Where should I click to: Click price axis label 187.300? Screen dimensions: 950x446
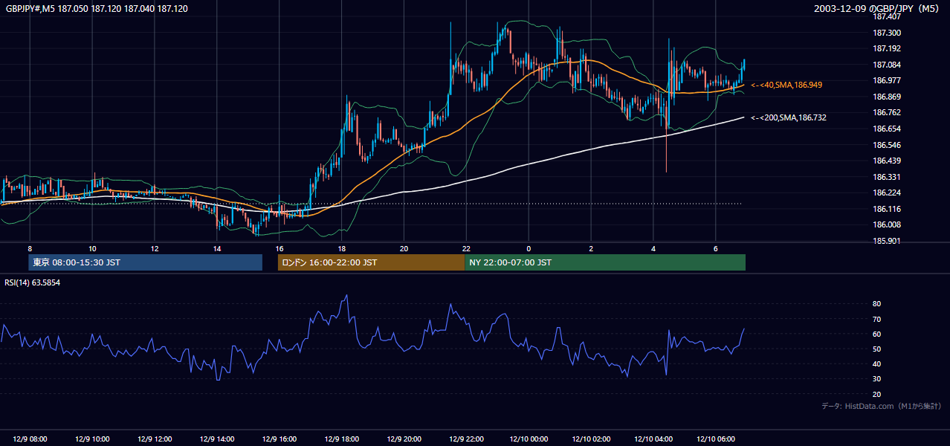888,33
